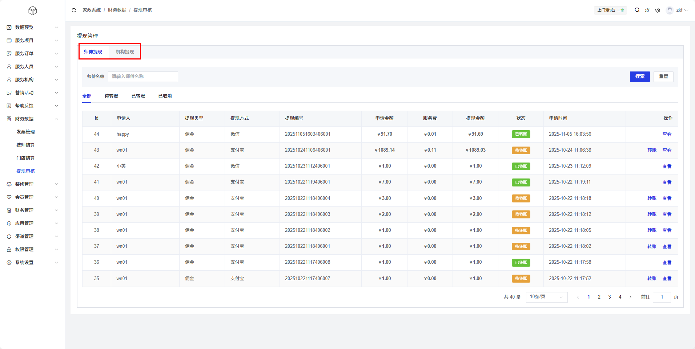Open the 10条/页 page size dropdown
695x349 pixels.
click(546, 297)
